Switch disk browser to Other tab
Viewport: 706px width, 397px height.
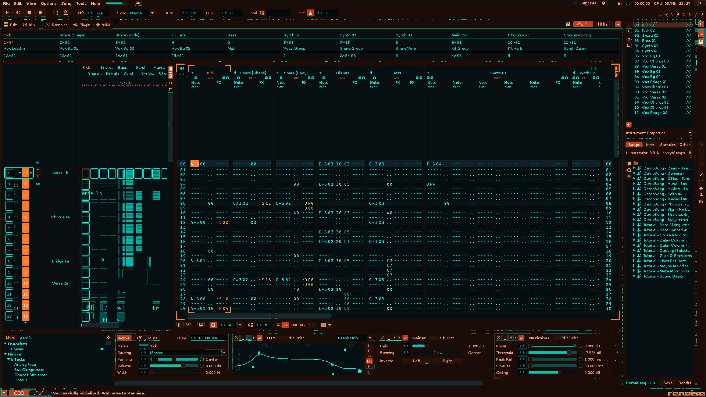point(685,145)
